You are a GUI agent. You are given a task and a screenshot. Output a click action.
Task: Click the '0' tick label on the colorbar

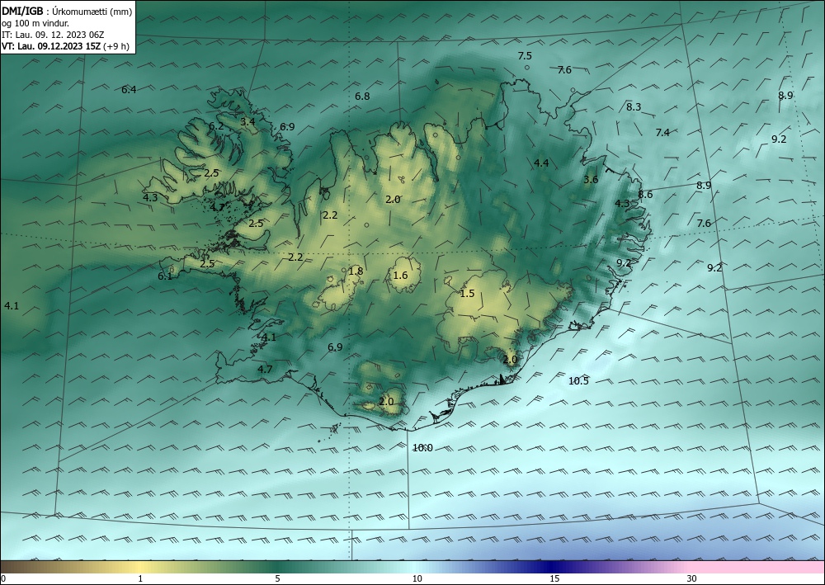click(3, 579)
